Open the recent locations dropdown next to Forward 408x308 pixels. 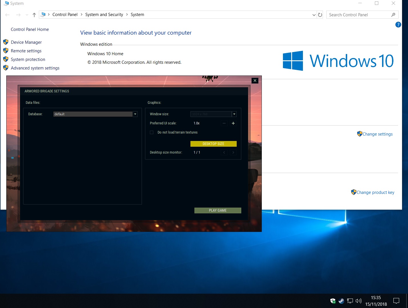pos(27,15)
